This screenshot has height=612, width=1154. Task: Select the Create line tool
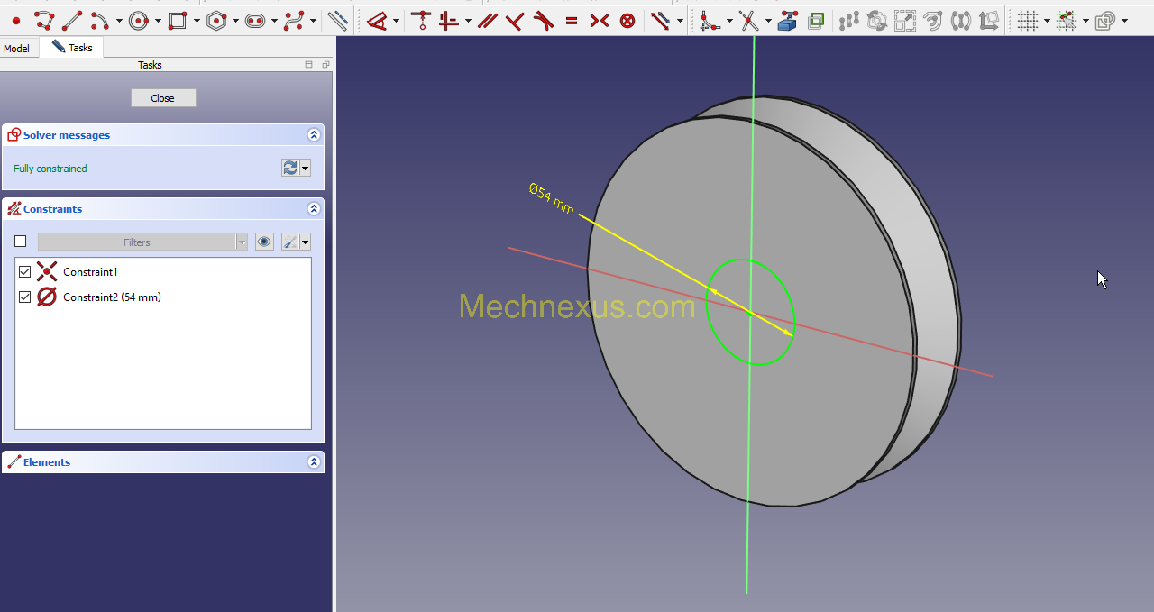click(x=72, y=20)
